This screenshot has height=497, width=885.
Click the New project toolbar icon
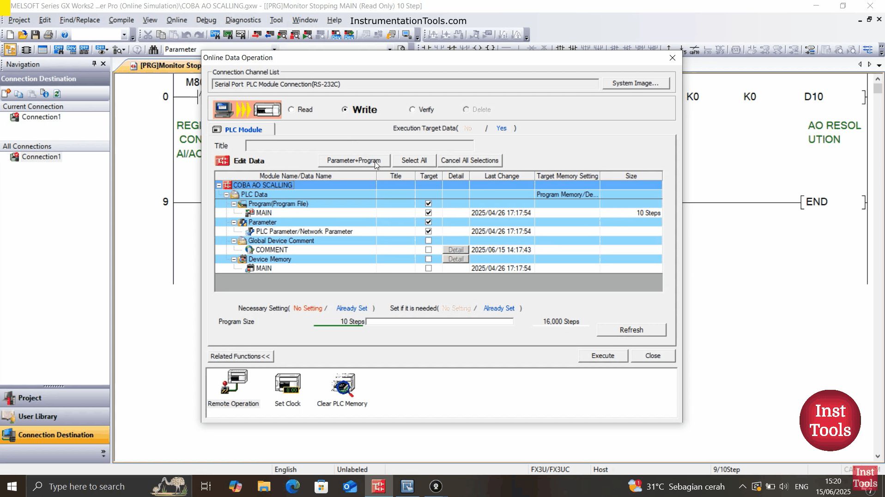pyautogui.click(x=10, y=35)
